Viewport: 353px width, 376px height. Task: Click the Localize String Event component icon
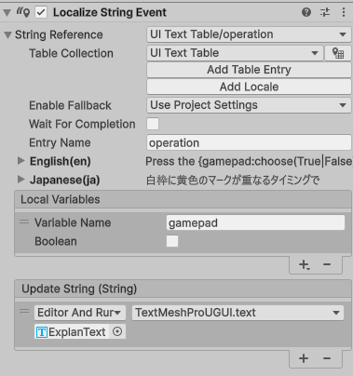click(23, 12)
